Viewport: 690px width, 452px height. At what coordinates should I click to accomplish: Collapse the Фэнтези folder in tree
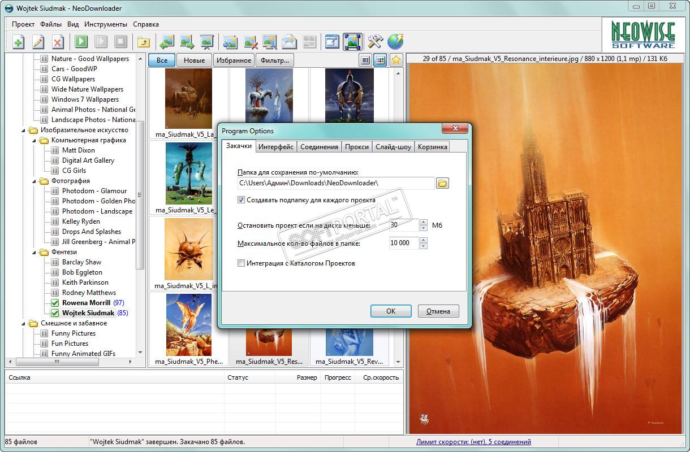pyautogui.click(x=33, y=252)
